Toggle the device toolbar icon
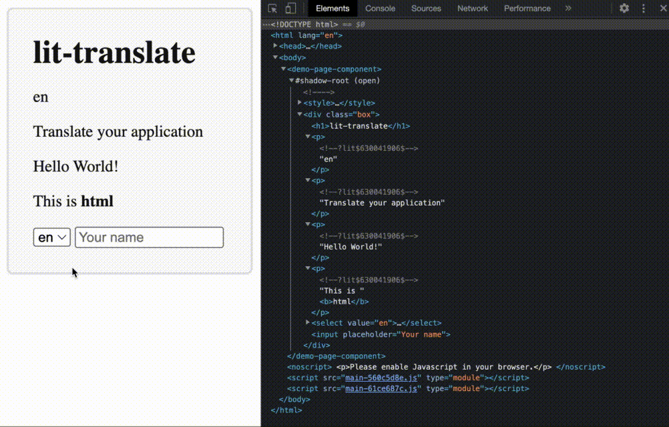This screenshot has height=427, width=669. point(290,9)
